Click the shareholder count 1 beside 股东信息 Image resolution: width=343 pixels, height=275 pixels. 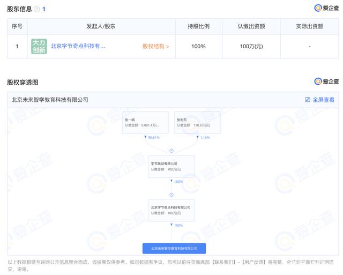click(44, 9)
